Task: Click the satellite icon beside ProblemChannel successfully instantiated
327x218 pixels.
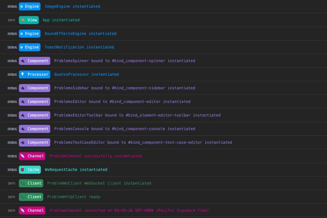Action: tap(23, 156)
